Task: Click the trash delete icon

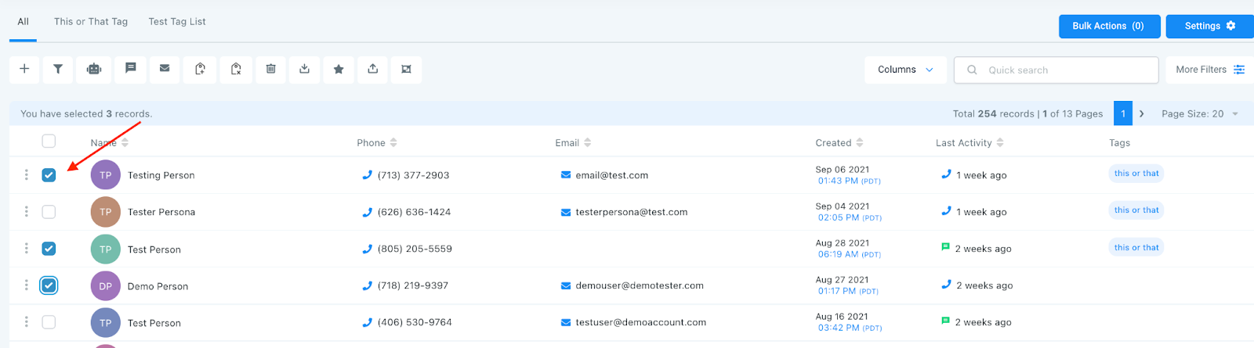Action: point(270,69)
